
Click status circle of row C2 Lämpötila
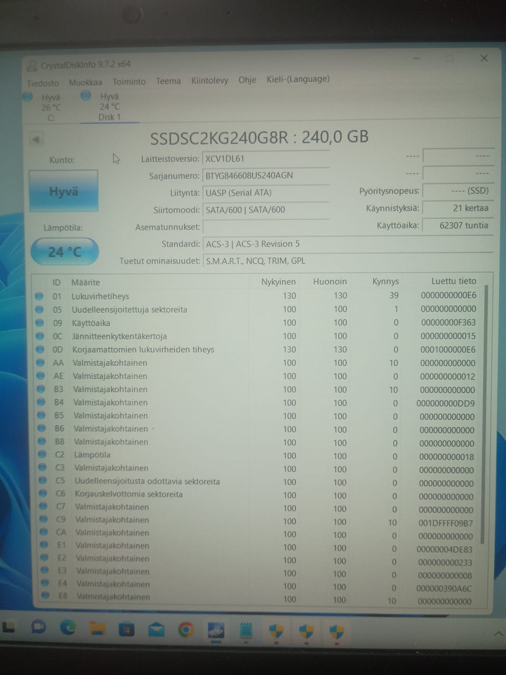pyautogui.click(x=43, y=454)
